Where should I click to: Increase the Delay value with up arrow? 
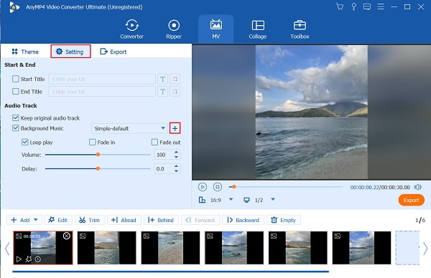click(x=176, y=166)
